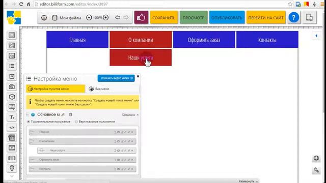Viewport: 326px width, 183px height.
Task: Zoom out with the minus icon
Action: (89, 18)
